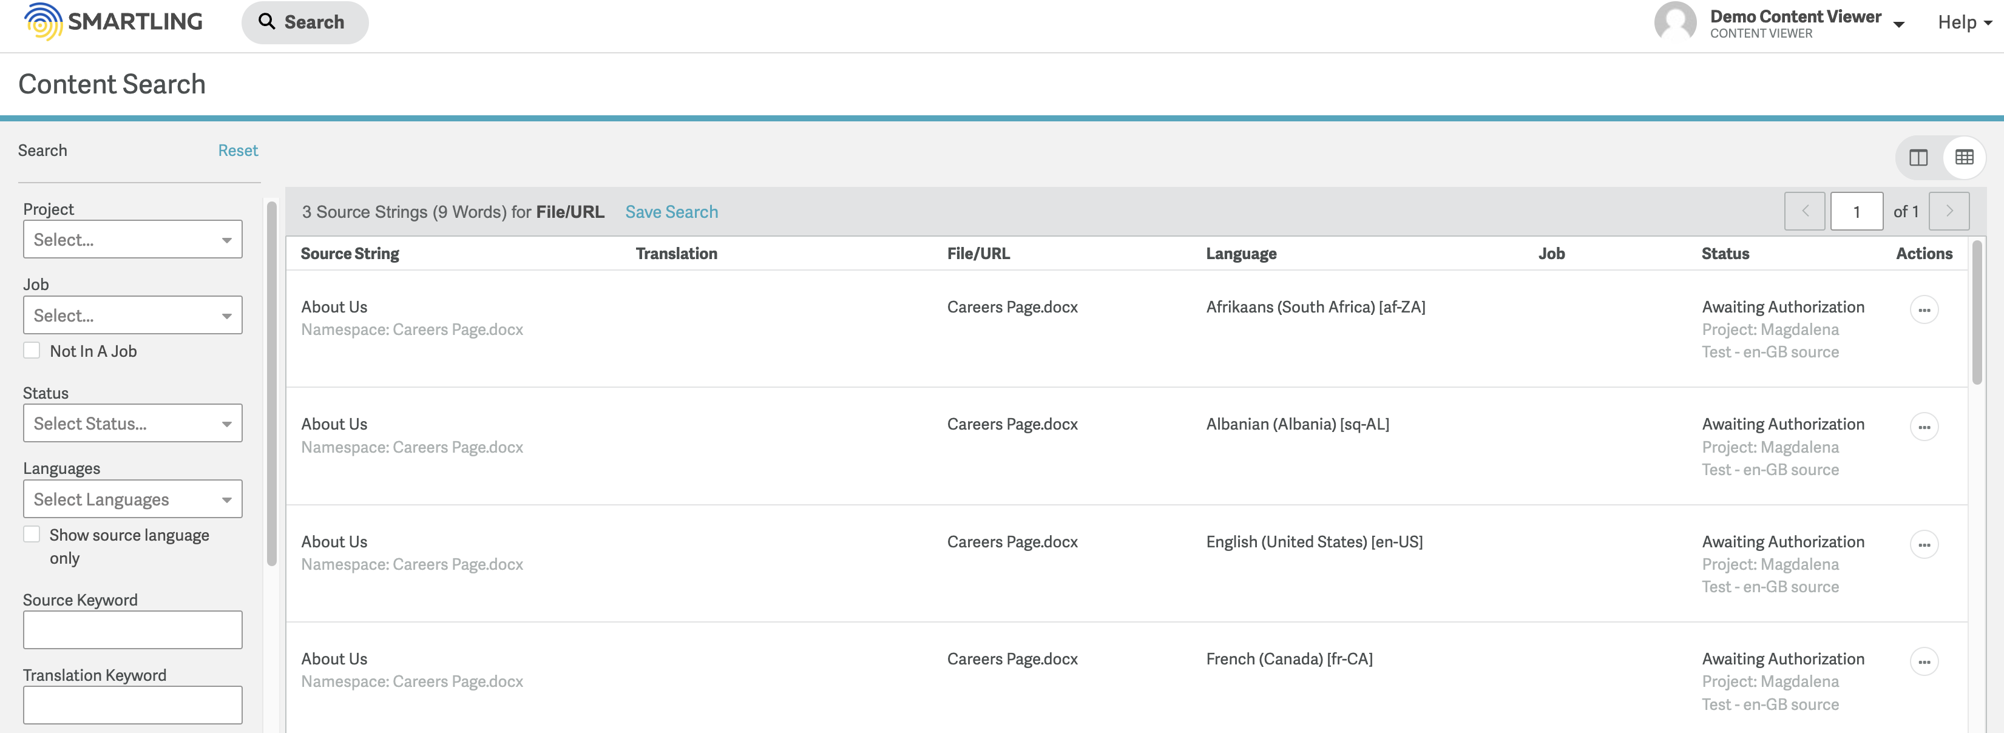Screen dimensions: 2004x733
Task: Click the Save Search link
Action: [671, 212]
